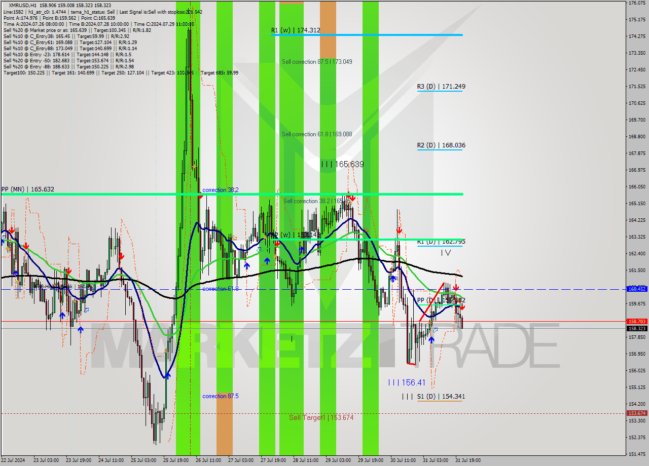Select the 'R3 (D) | 171.249' pivot label
The height and width of the screenshot is (466, 649).
tap(441, 87)
